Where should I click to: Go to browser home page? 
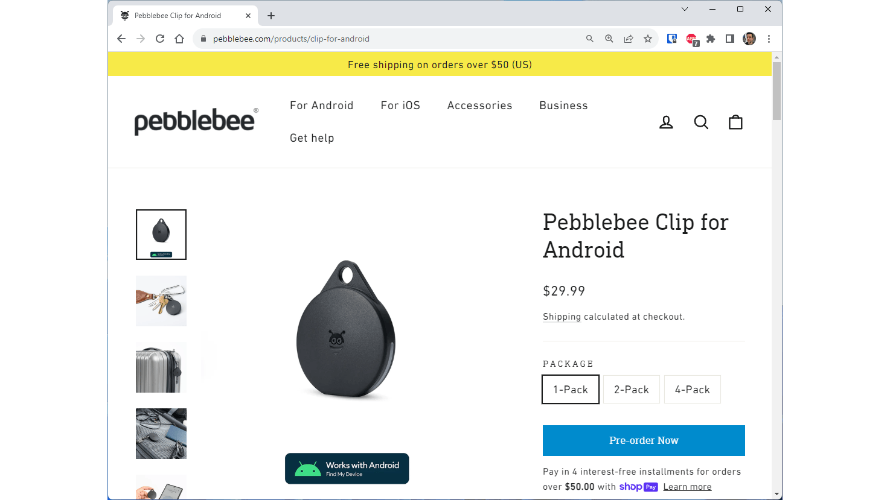click(179, 39)
